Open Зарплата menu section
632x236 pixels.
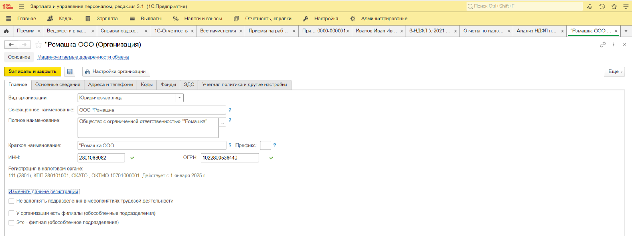click(x=102, y=19)
